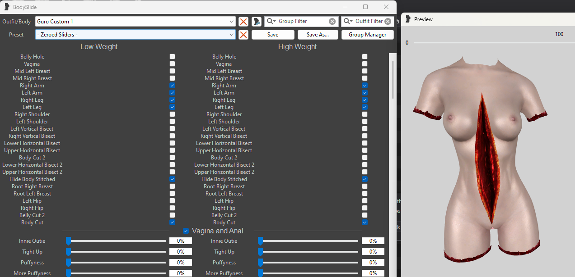The width and height of the screenshot is (575, 277).
Task: Click High Weight Innie Outie slider
Action: 308,241
